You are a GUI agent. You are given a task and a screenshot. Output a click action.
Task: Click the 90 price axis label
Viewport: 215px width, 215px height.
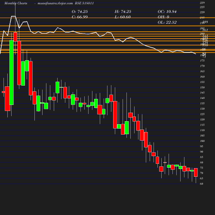[202, 152]
